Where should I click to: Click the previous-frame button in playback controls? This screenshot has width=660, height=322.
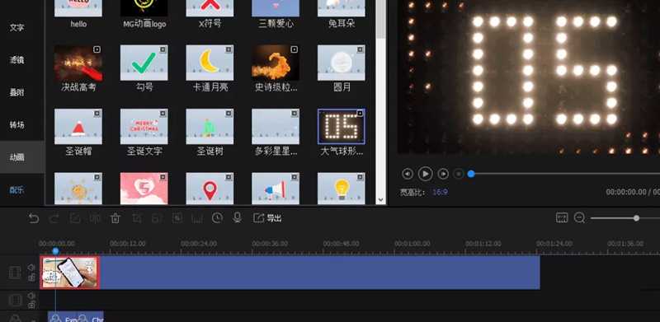tap(407, 174)
